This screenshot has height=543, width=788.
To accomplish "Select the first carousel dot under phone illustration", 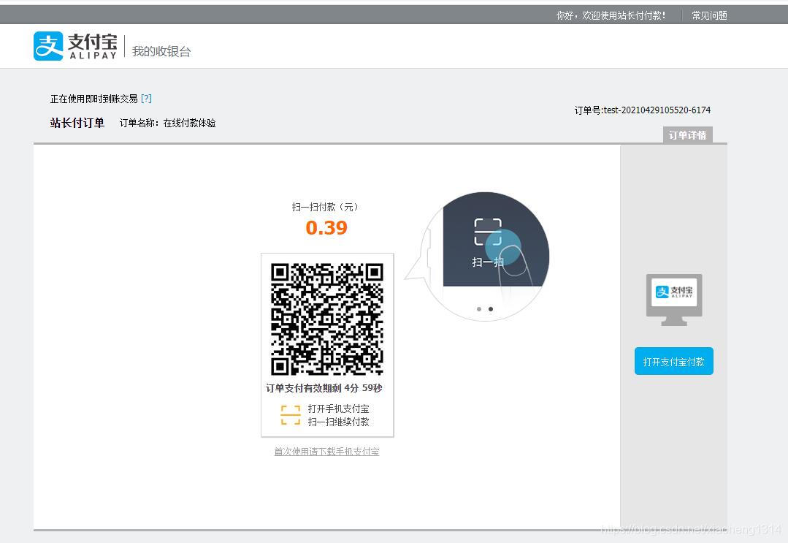I will coord(479,308).
